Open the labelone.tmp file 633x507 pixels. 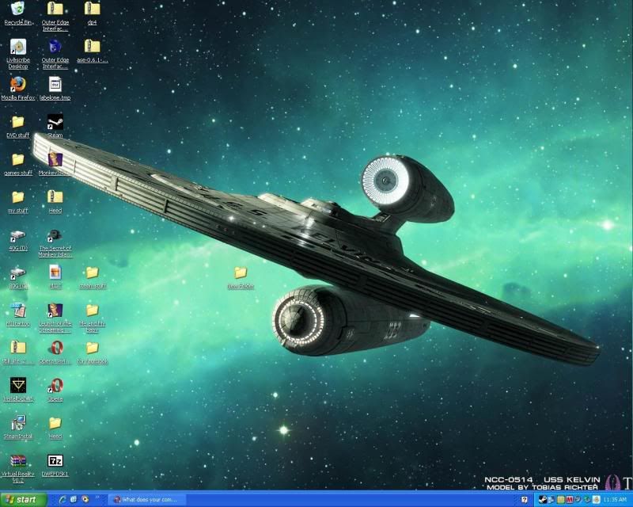pos(55,89)
